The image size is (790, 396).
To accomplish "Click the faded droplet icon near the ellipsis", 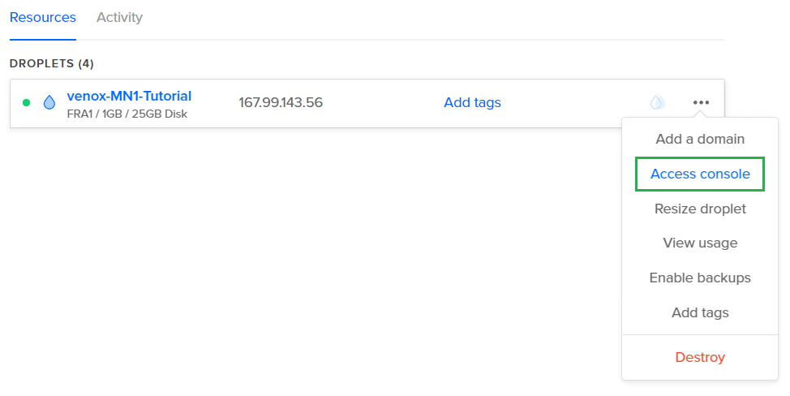I will click(x=657, y=103).
